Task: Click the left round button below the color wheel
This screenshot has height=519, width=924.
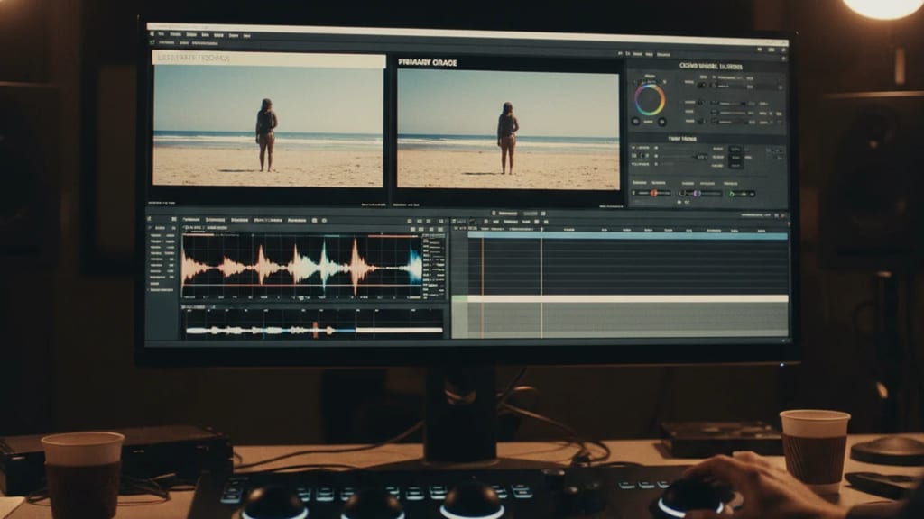Action: click(x=635, y=122)
